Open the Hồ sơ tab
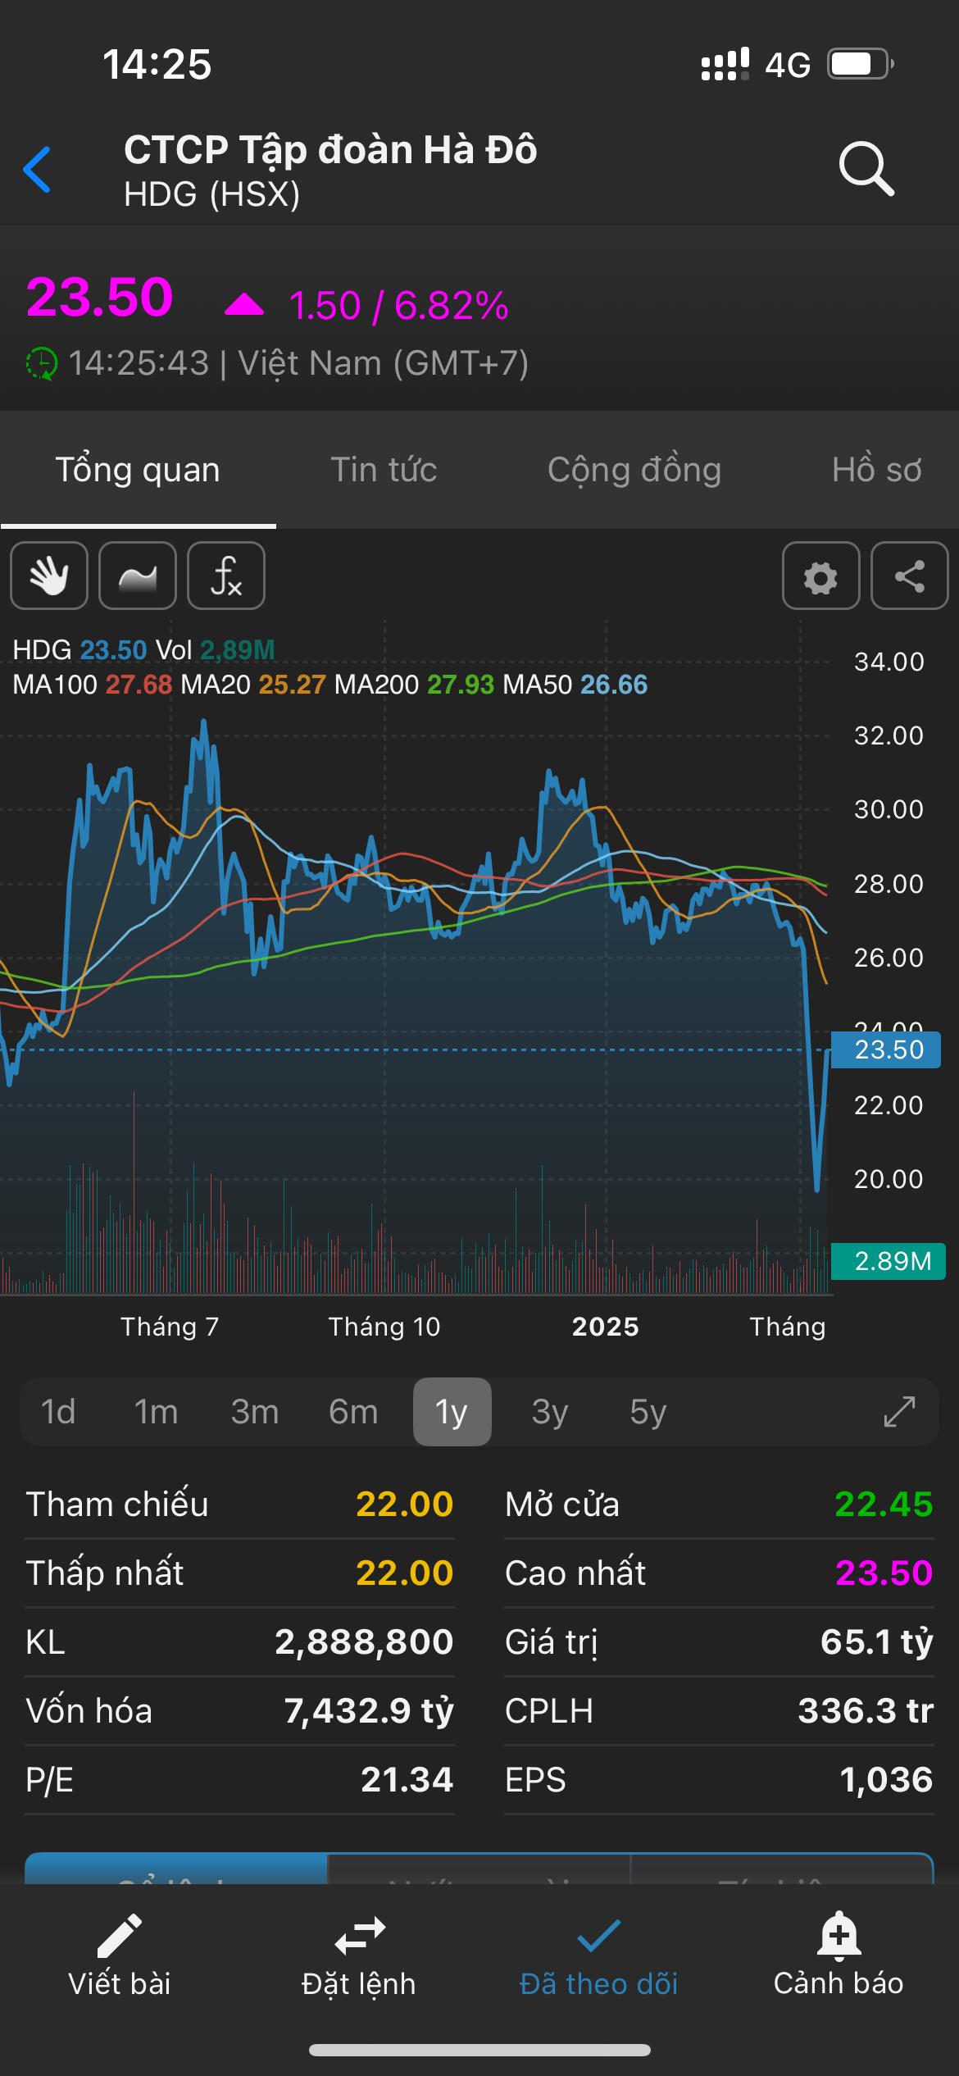 876,470
